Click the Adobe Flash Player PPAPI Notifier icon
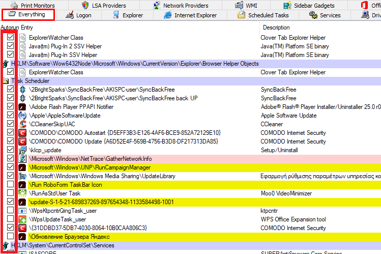This screenshot has width=381, height=254. pos(22,107)
